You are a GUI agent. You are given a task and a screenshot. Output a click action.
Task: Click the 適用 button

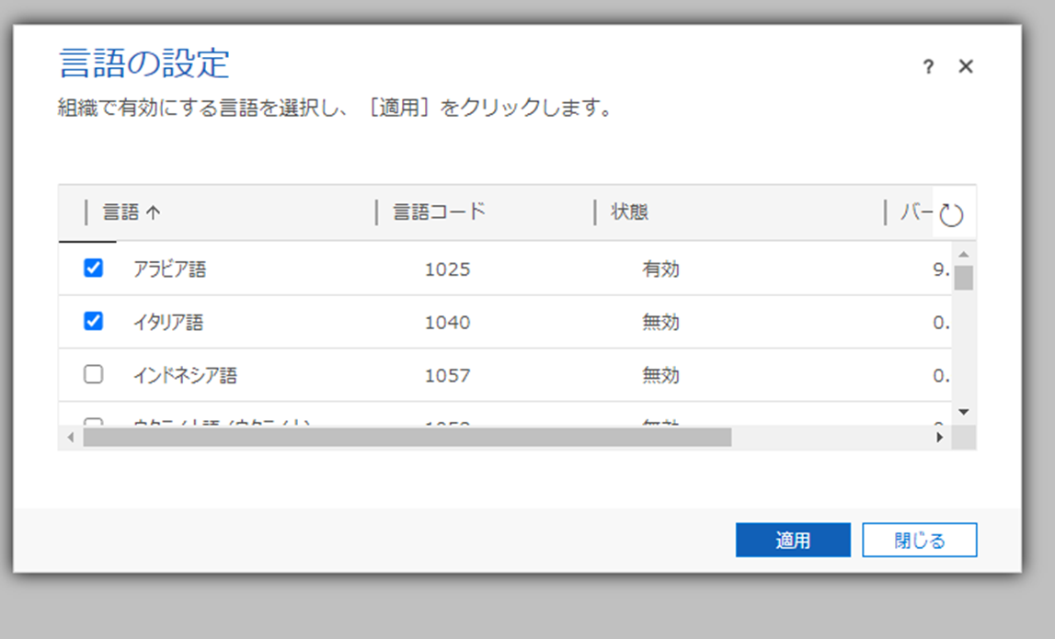click(x=793, y=540)
